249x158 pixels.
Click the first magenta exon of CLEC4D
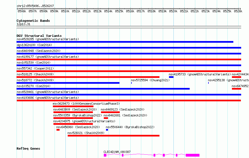105,155
